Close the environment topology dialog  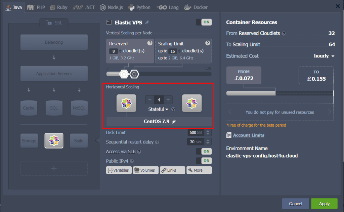click(x=338, y=6)
